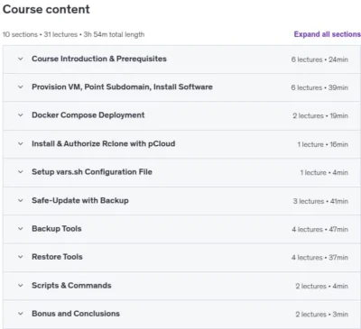Expand the Install & Authorize Rclone chevron

click(x=21, y=144)
